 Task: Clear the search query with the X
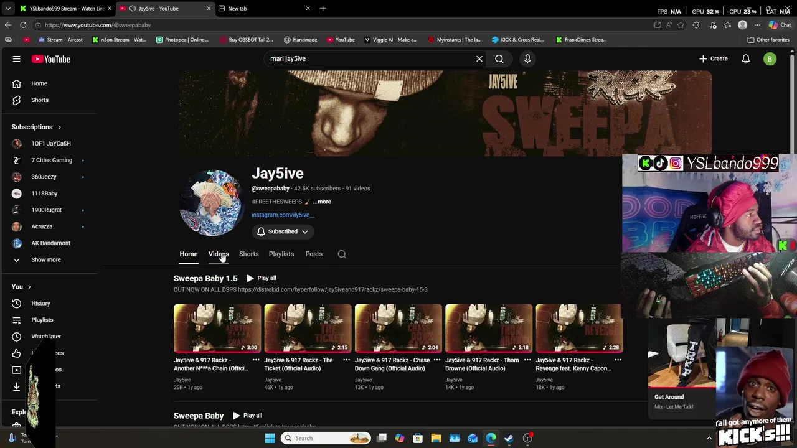(x=479, y=58)
